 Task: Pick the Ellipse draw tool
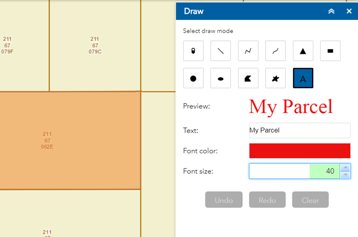pos(221,78)
